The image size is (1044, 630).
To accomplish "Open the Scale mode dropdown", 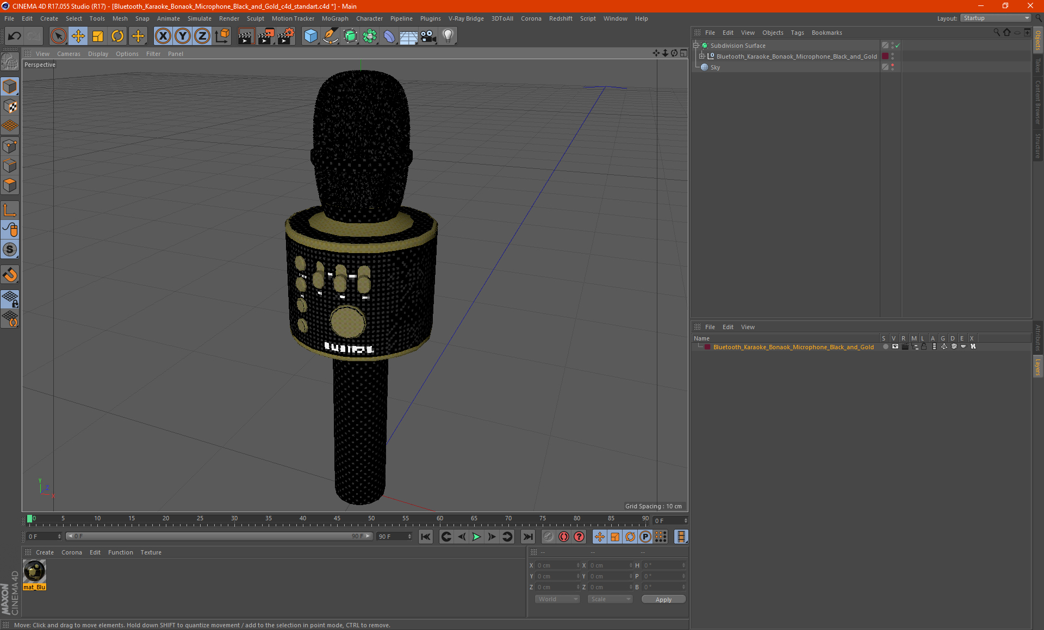I will tap(610, 599).
